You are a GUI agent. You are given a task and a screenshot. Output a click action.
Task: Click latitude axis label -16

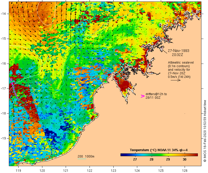click(3, 64)
